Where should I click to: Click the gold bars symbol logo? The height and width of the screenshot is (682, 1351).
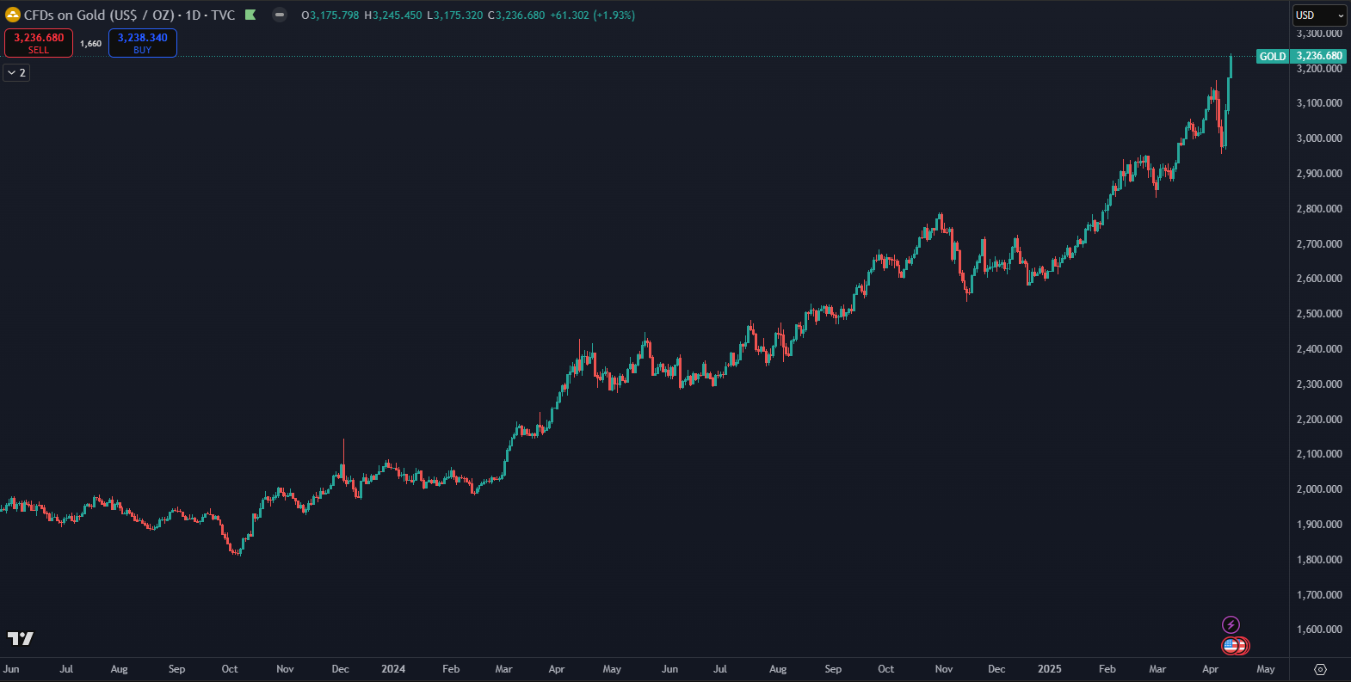pos(13,15)
